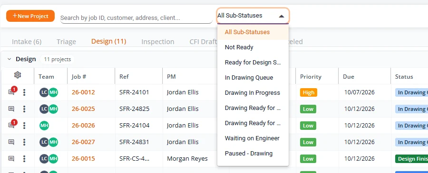Image resolution: width=428 pixels, height=173 pixels.
Task: Sort by Team column header
Action: click(46, 77)
